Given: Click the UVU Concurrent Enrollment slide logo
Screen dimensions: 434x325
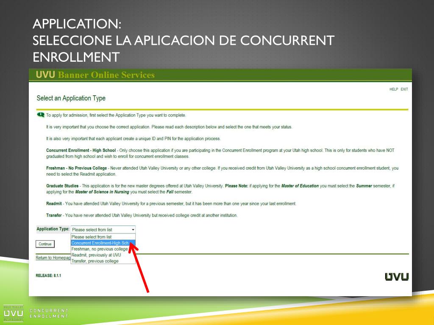Looking at the screenshot, I should pyautogui.click(x=36, y=314).
